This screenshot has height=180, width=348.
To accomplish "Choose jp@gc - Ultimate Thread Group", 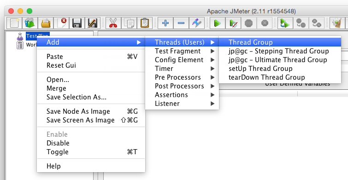I will coord(280,60).
